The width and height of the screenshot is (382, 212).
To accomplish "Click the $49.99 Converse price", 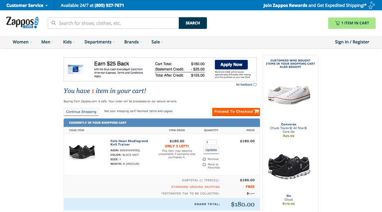I will [x=289, y=136].
